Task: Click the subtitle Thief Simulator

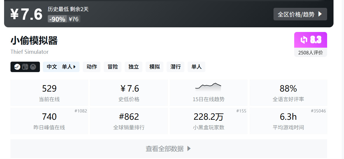Action: pyautogui.click(x=29, y=52)
